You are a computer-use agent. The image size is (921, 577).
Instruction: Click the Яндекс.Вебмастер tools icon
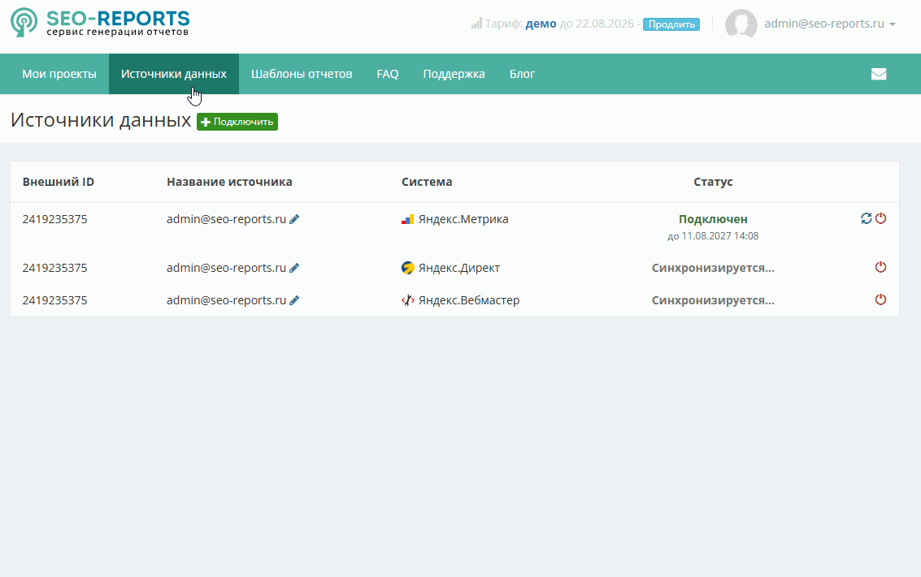(x=407, y=300)
